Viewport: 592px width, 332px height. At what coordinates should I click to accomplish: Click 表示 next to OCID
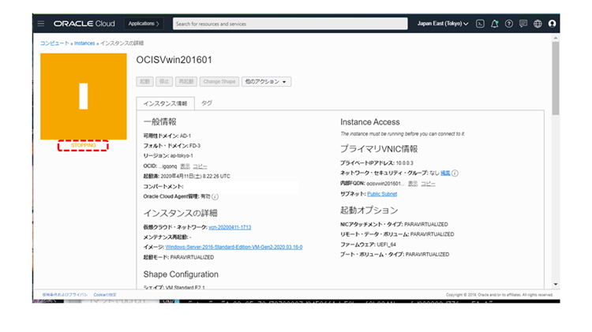185,166
